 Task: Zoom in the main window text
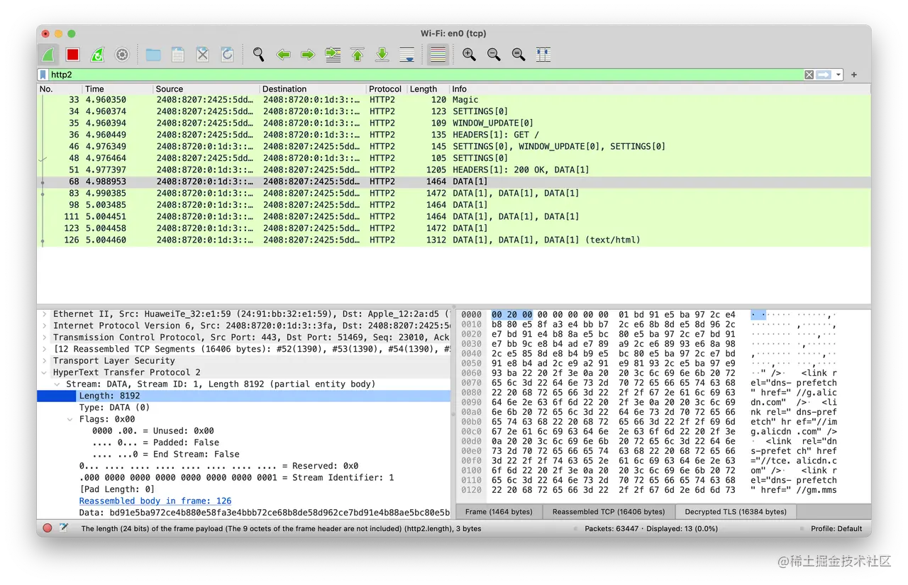pyautogui.click(x=469, y=55)
